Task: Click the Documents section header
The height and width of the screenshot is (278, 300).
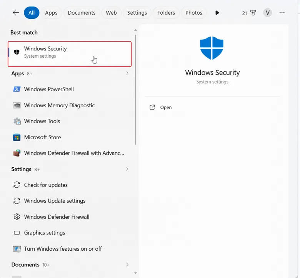Action: [x=25, y=265]
